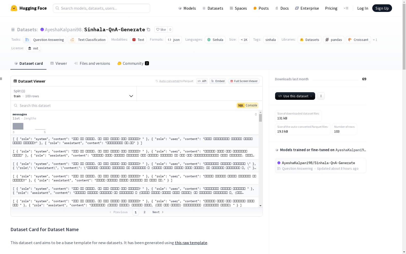Open the API button in Dataset Viewer
406x254 pixels.
tap(202, 81)
